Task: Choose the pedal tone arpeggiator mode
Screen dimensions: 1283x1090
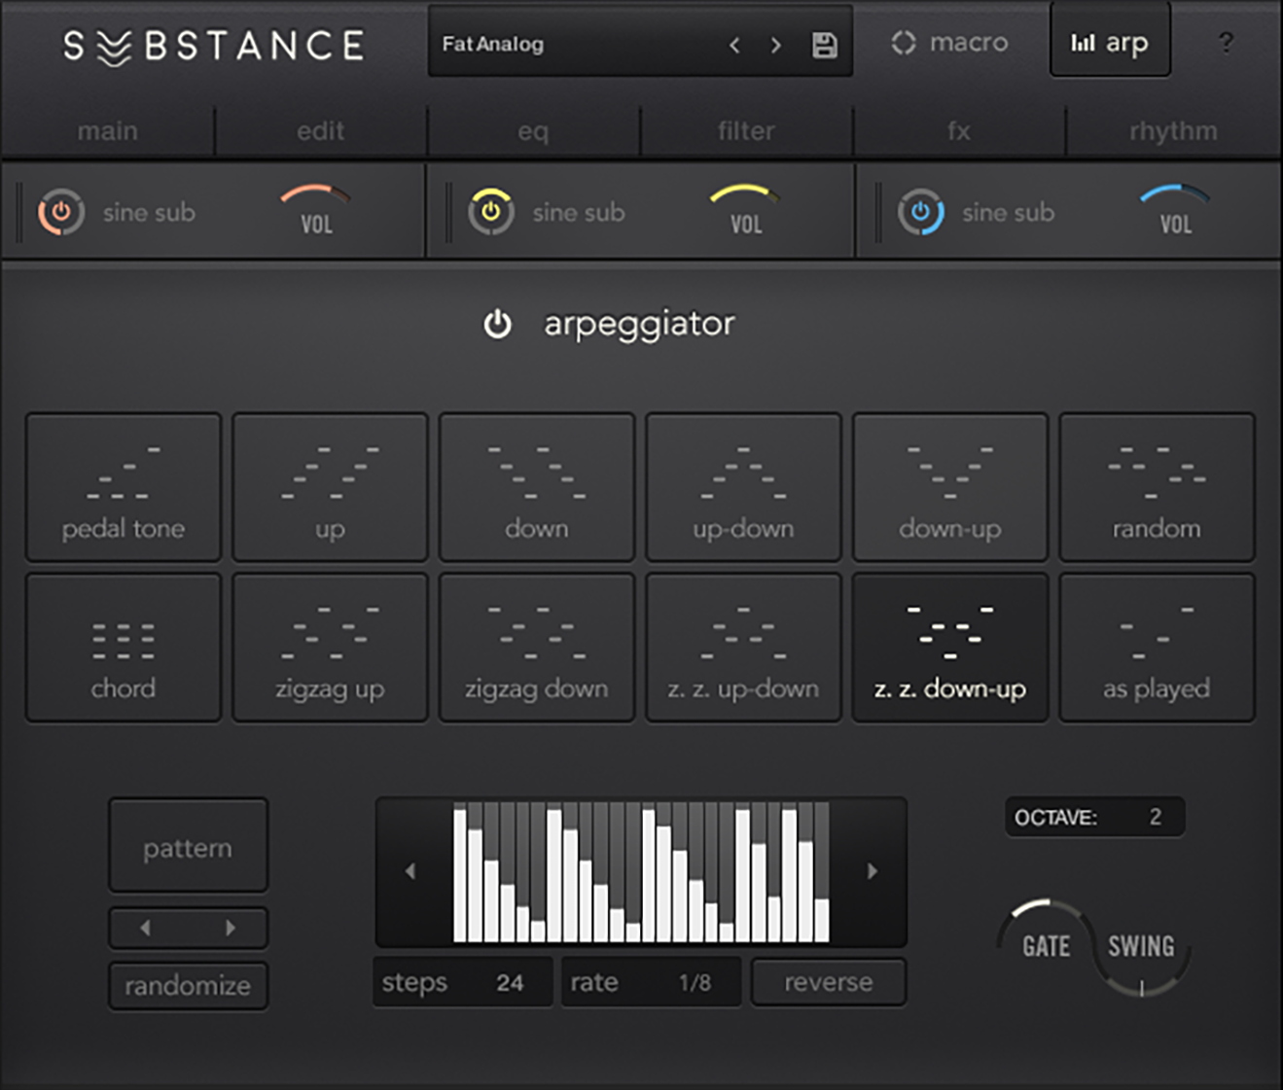Action: pyautogui.click(x=123, y=486)
